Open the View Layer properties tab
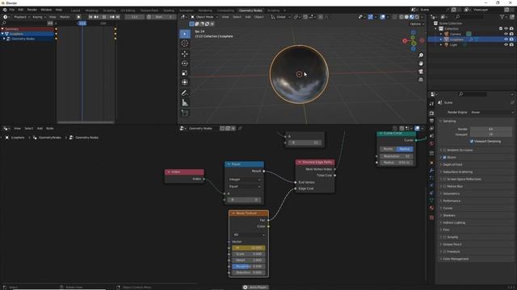 pyautogui.click(x=431, y=128)
